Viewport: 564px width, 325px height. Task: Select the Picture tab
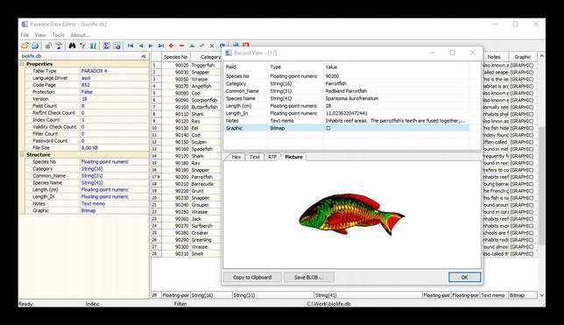[294, 157]
